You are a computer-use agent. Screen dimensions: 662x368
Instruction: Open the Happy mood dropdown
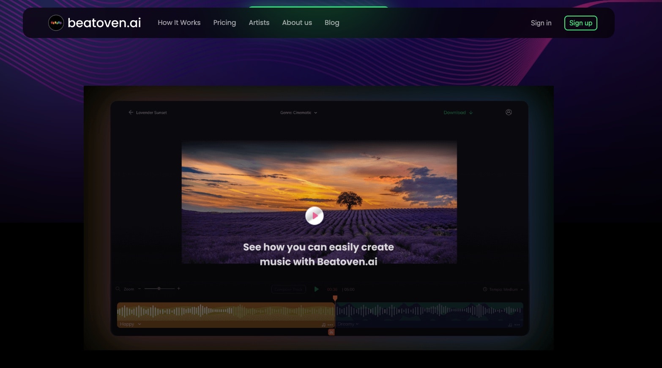[130, 324]
